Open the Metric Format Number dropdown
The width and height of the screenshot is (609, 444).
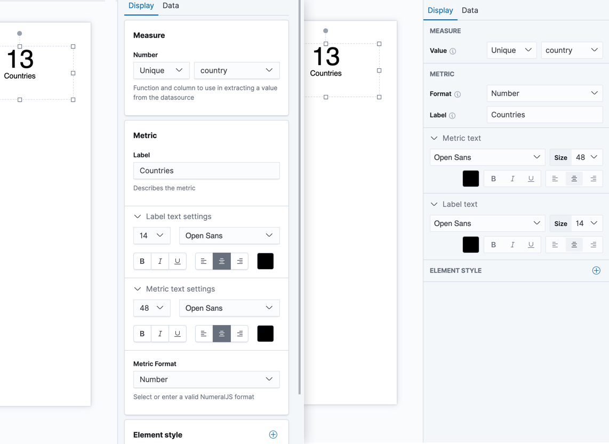click(x=206, y=380)
